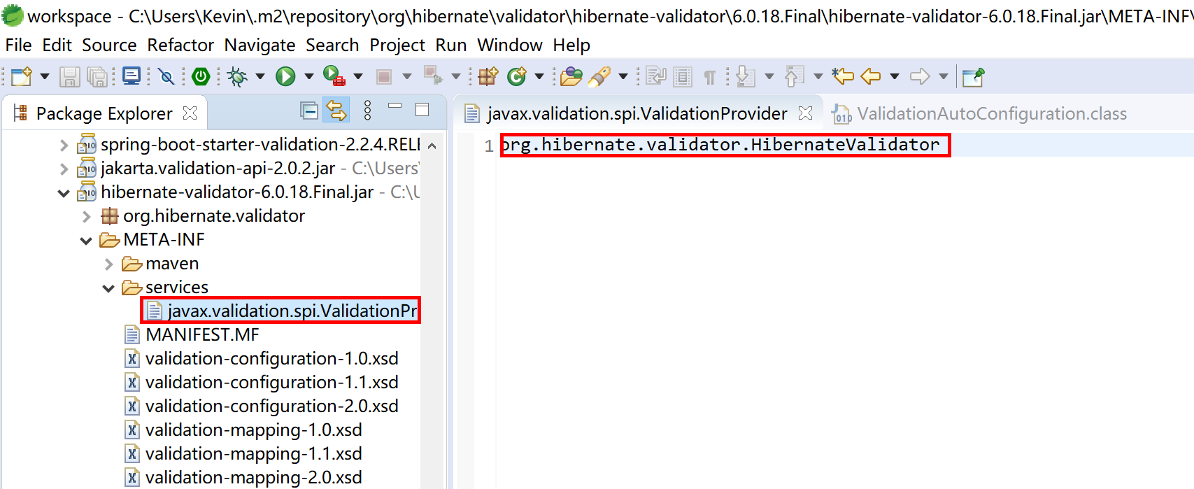The image size is (1194, 489).
Task: Expand the maven folder
Action: (108, 264)
